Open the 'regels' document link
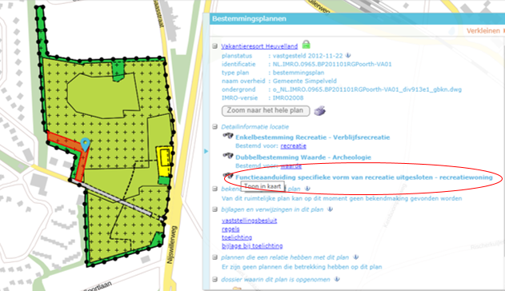 (230, 229)
